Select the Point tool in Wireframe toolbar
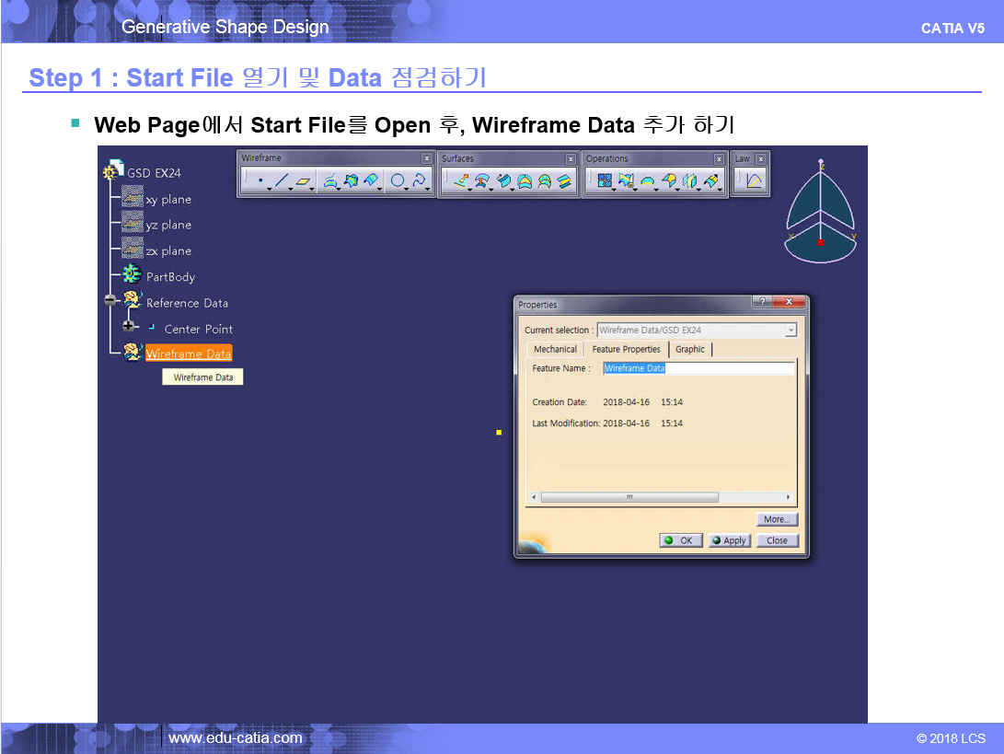1004x754 pixels. click(260, 181)
